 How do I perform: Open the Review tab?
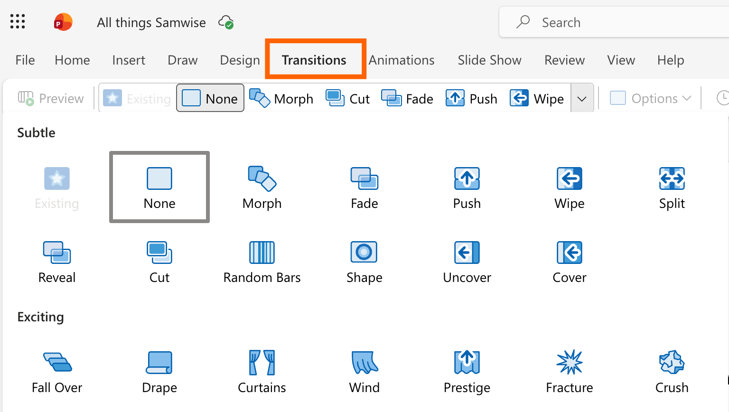pyautogui.click(x=564, y=60)
